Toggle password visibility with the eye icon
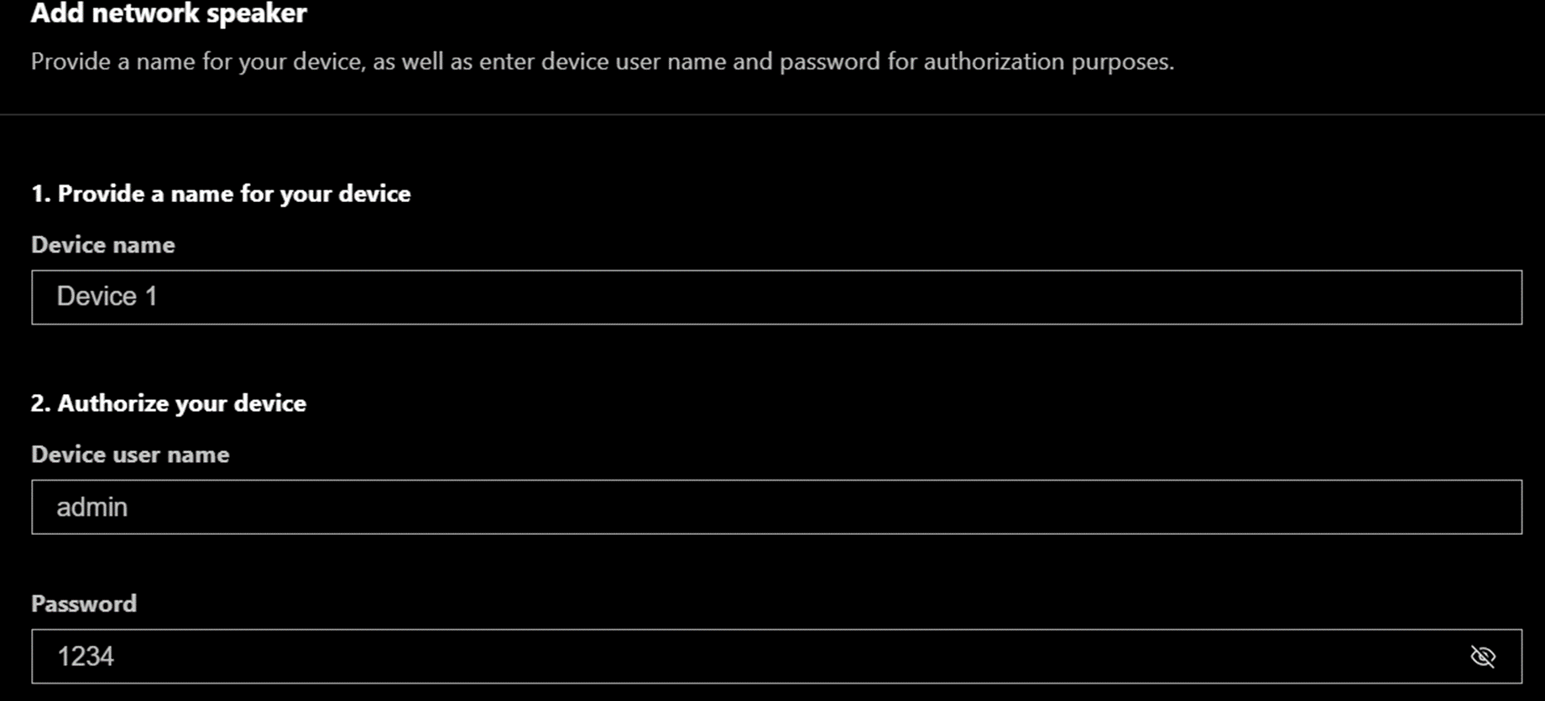Image resolution: width=1545 pixels, height=701 pixels. (x=1483, y=657)
